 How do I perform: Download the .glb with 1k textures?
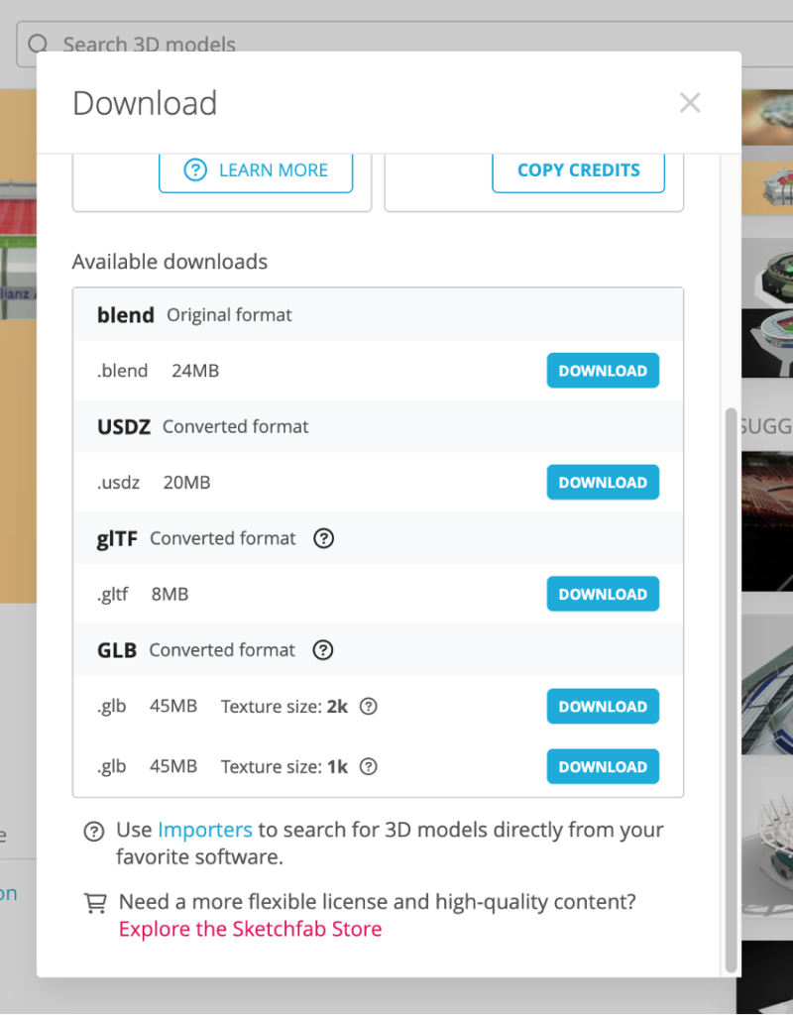pyautogui.click(x=603, y=766)
